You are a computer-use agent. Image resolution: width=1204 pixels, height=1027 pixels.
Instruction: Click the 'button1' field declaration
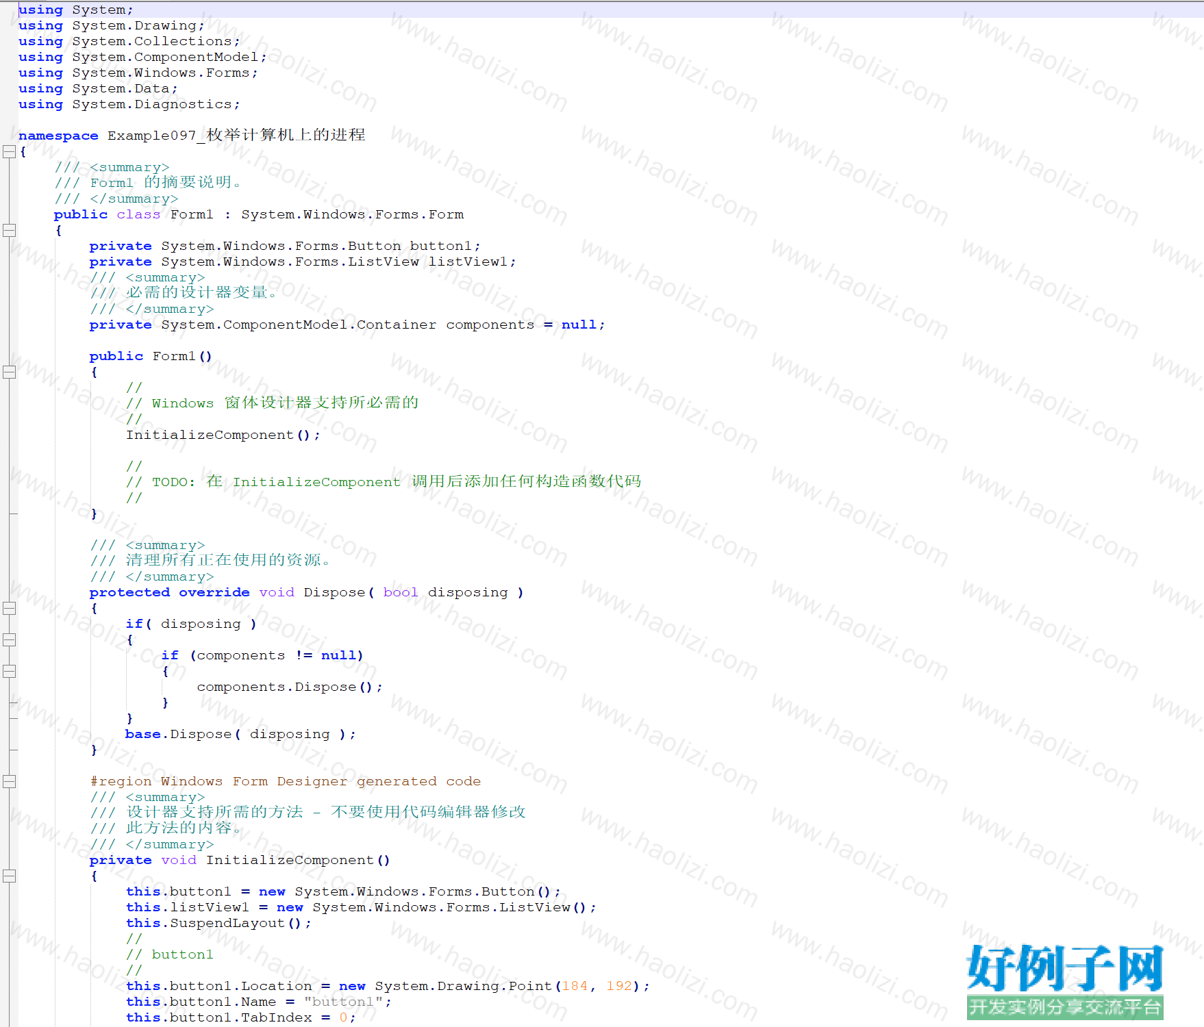point(285,246)
